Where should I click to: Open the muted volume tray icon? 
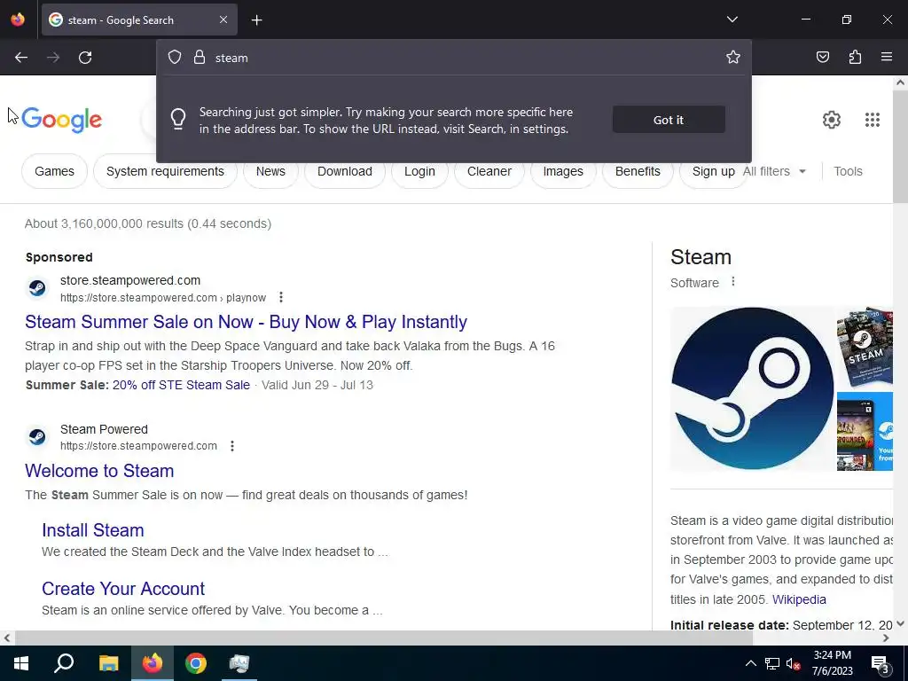tap(793, 663)
